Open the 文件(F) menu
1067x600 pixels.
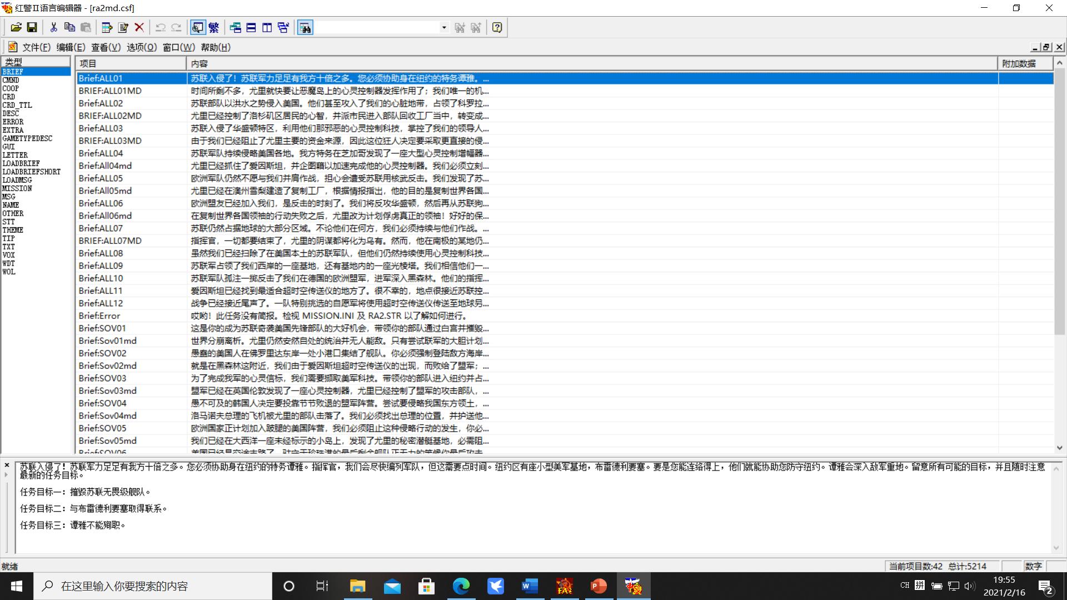click(x=36, y=47)
